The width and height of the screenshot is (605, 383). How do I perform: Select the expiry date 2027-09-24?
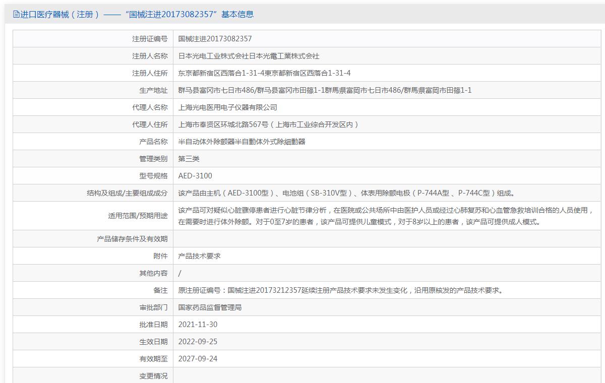click(x=198, y=359)
